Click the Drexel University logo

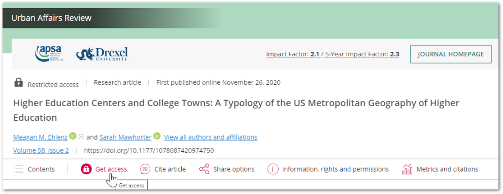pyautogui.click(x=102, y=54)
